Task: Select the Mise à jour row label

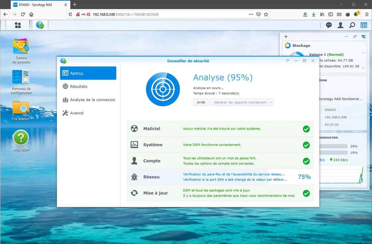Action: click(156, 193)
